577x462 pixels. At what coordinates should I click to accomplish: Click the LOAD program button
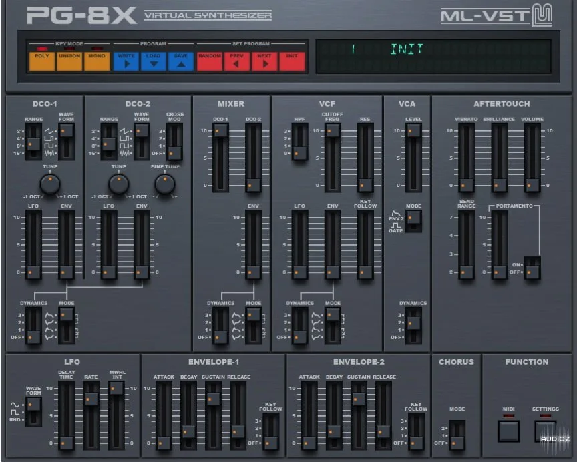(154, 61)
